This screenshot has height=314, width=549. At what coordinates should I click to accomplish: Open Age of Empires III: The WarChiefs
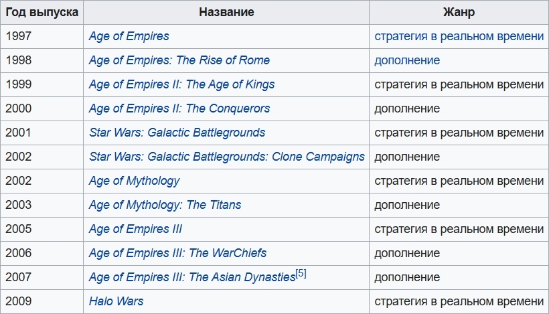pyautogui.click(x=177, y=253)
